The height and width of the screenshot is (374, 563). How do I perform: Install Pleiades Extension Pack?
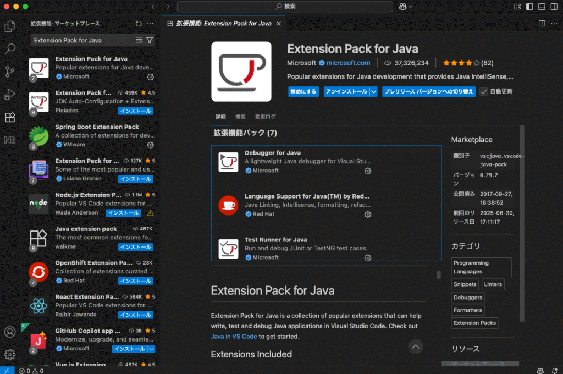[x=136, y=111]
